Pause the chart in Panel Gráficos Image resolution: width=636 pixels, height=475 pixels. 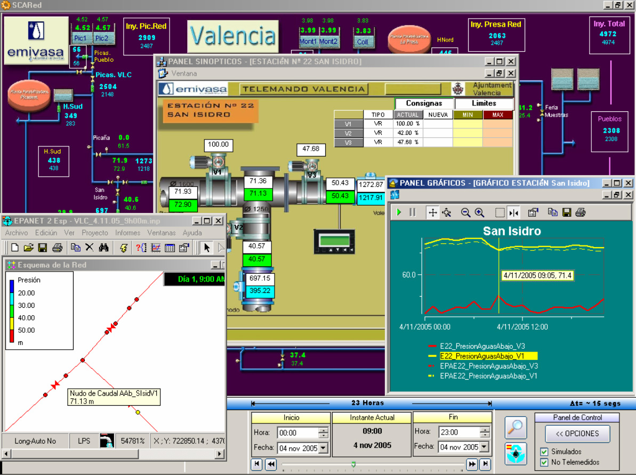[413, 212]
